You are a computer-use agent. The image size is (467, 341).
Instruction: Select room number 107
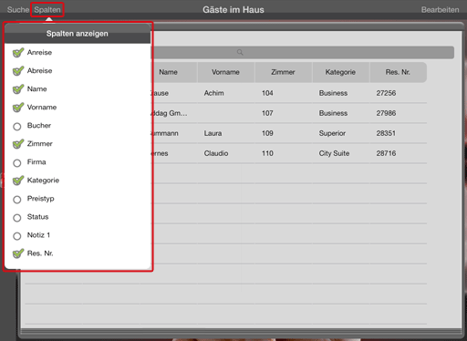tap(267, 113)
